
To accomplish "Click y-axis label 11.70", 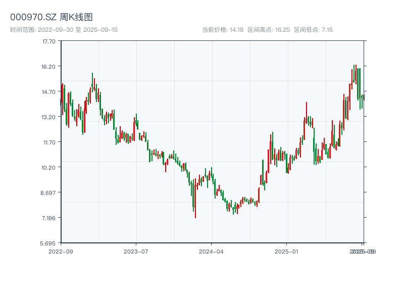I will [x=49, y=142].
